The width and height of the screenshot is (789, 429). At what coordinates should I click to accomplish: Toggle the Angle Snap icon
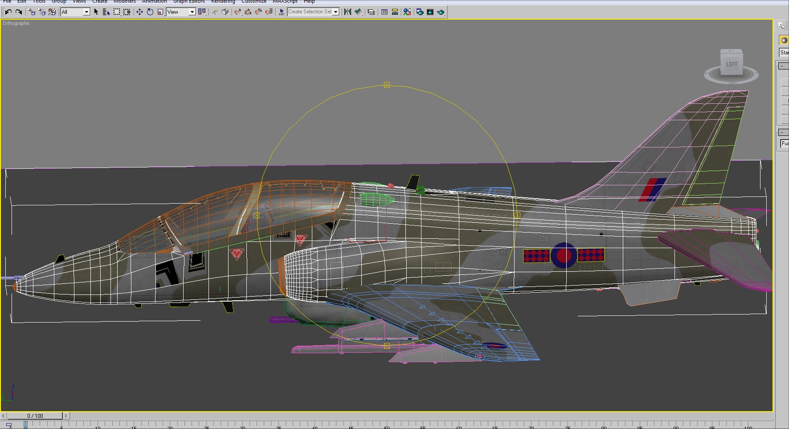click(248, 12)
